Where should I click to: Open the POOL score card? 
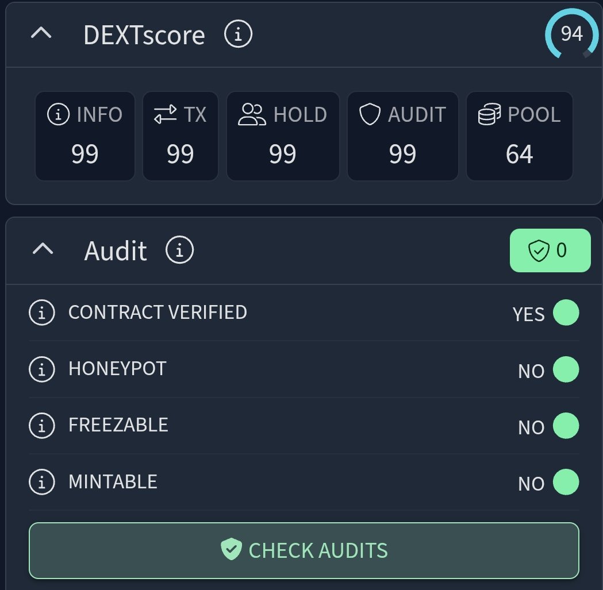520,136
